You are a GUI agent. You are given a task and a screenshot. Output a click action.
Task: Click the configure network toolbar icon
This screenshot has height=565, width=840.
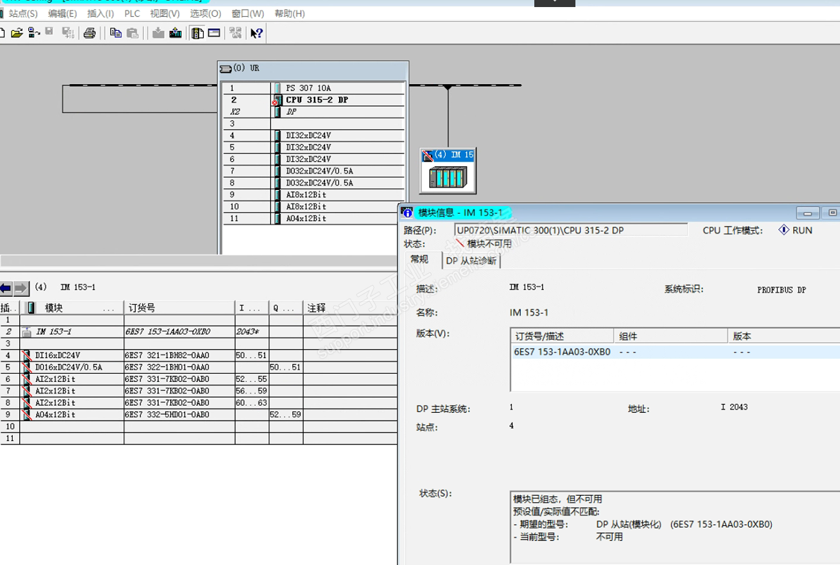pos(235,33)
